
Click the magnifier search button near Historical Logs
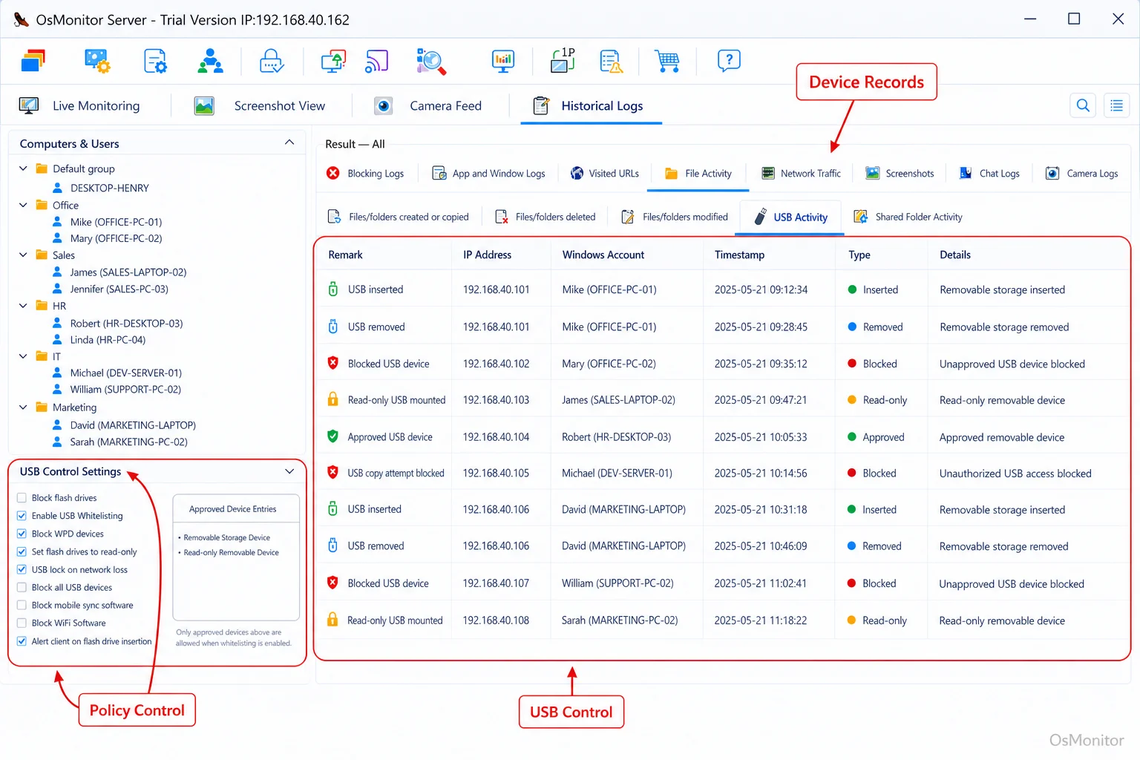1083,105
